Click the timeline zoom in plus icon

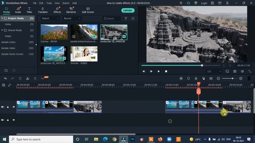241,79
